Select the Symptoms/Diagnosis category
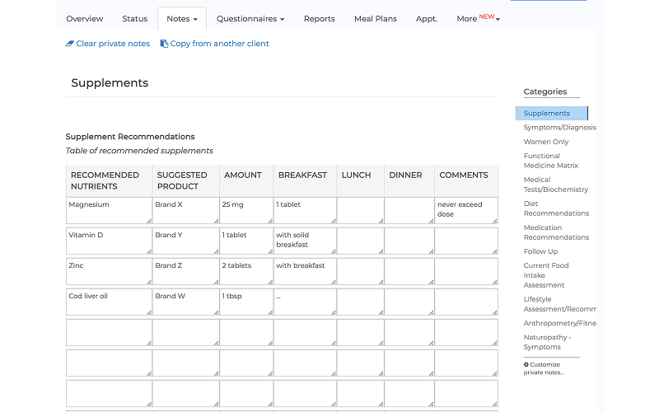The width and height of the screenshot is (659, 412). tap(560, 128)
